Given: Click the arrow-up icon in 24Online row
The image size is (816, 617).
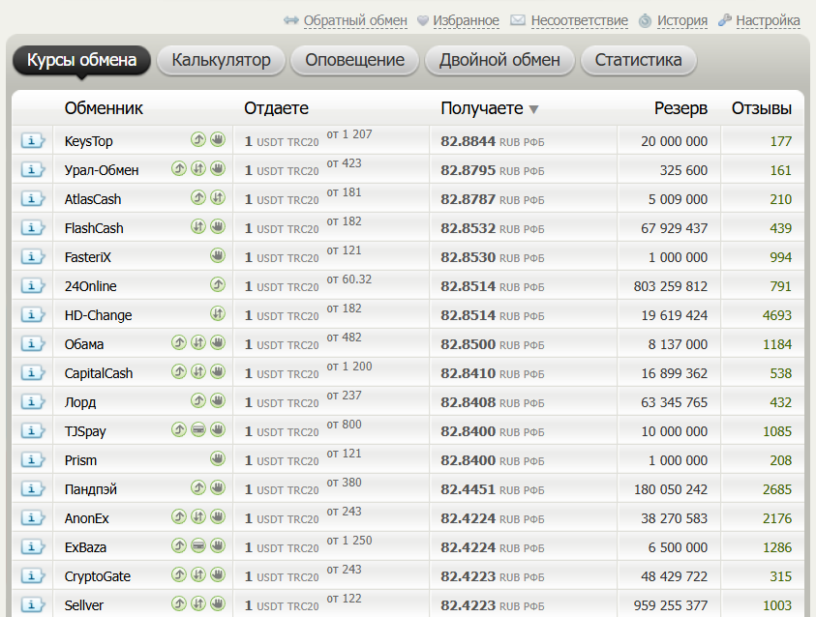Looking at the screenshot, I should point(218,286).
